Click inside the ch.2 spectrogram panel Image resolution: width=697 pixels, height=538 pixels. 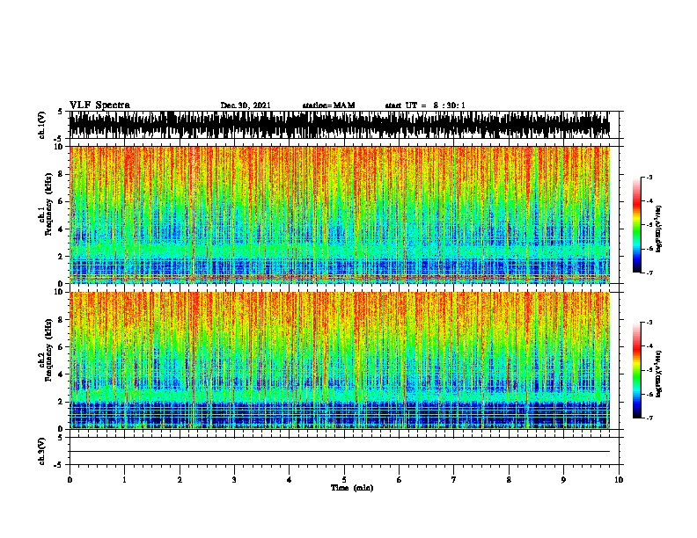pyautogui.click(x=340, y=360)
